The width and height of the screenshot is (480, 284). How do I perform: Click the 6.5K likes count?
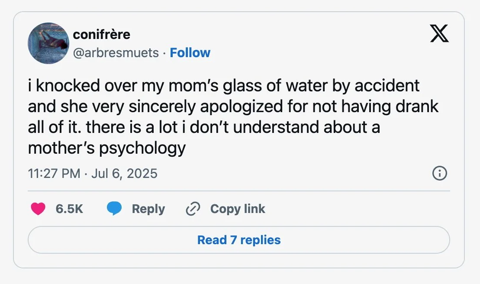(69, 209)
